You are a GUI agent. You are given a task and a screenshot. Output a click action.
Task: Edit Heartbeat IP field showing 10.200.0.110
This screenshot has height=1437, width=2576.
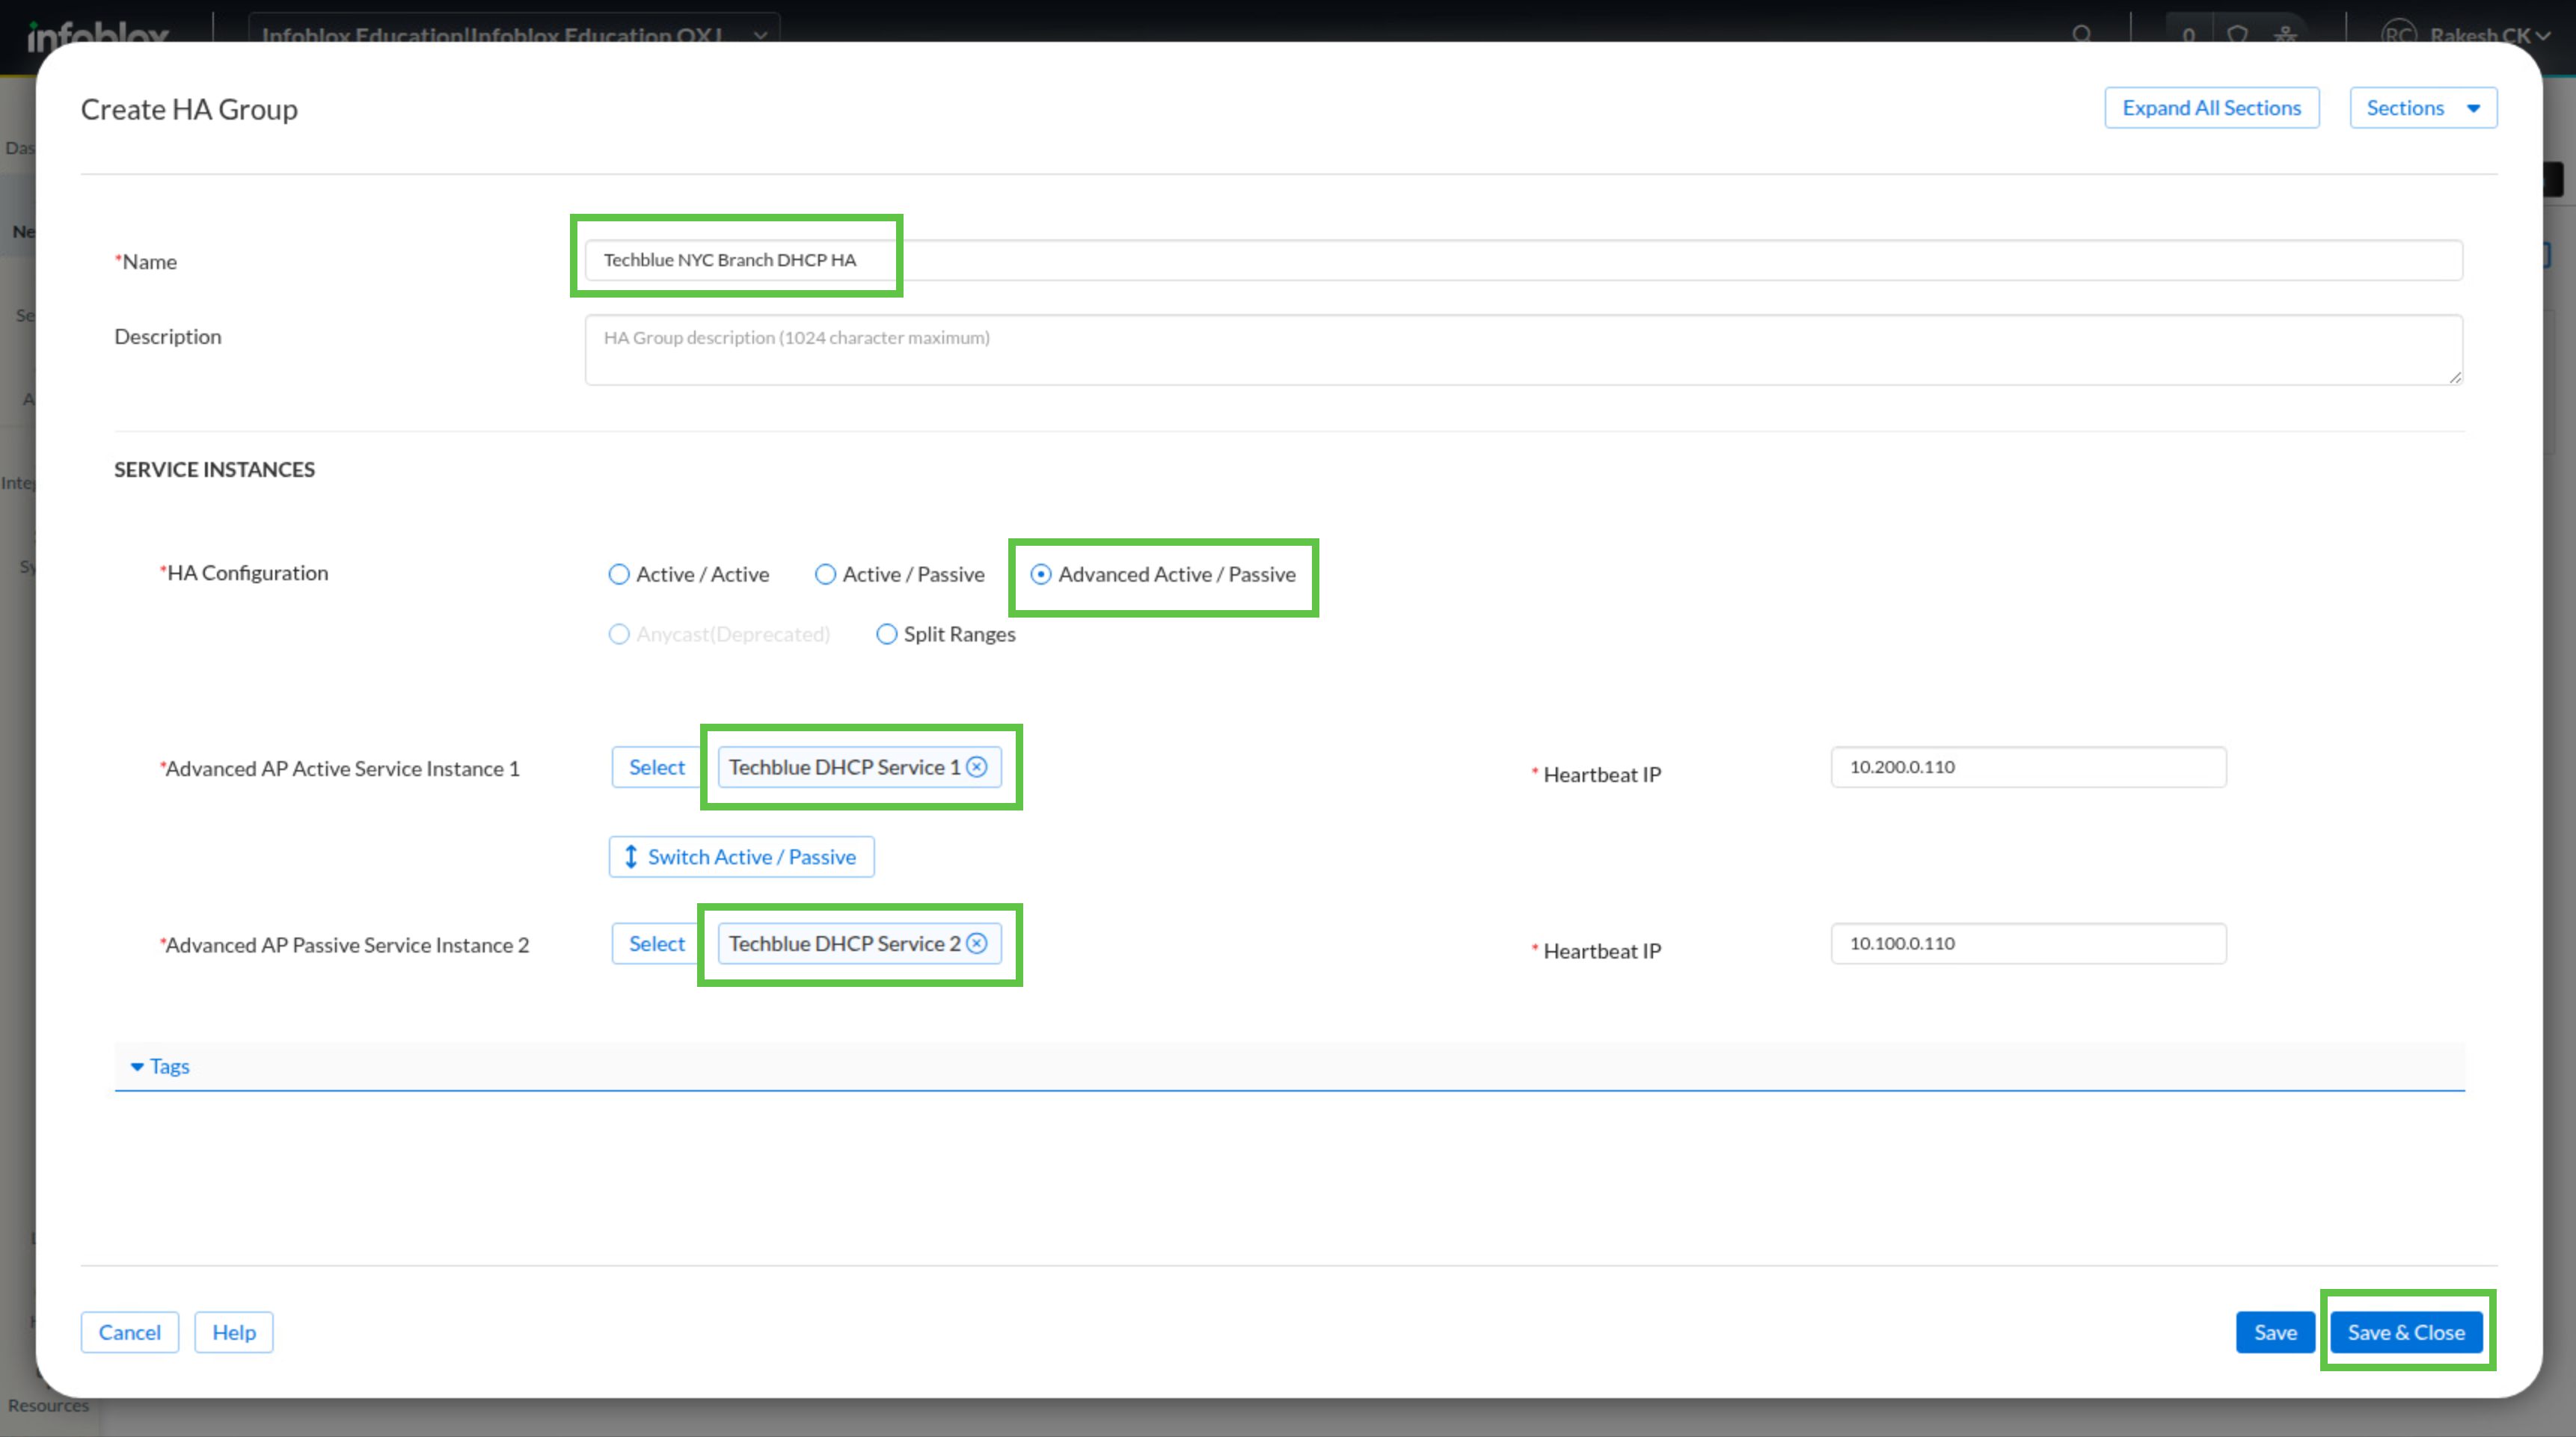coord(2028,766)
